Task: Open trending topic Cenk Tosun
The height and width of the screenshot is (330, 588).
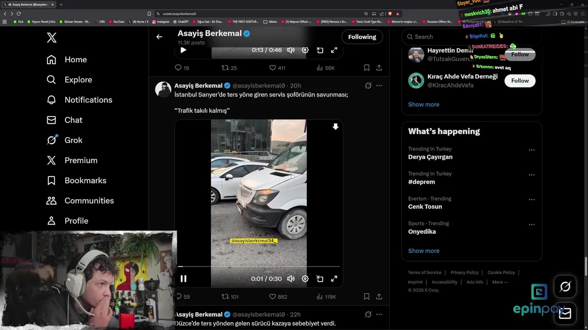Action: point(425,207)
